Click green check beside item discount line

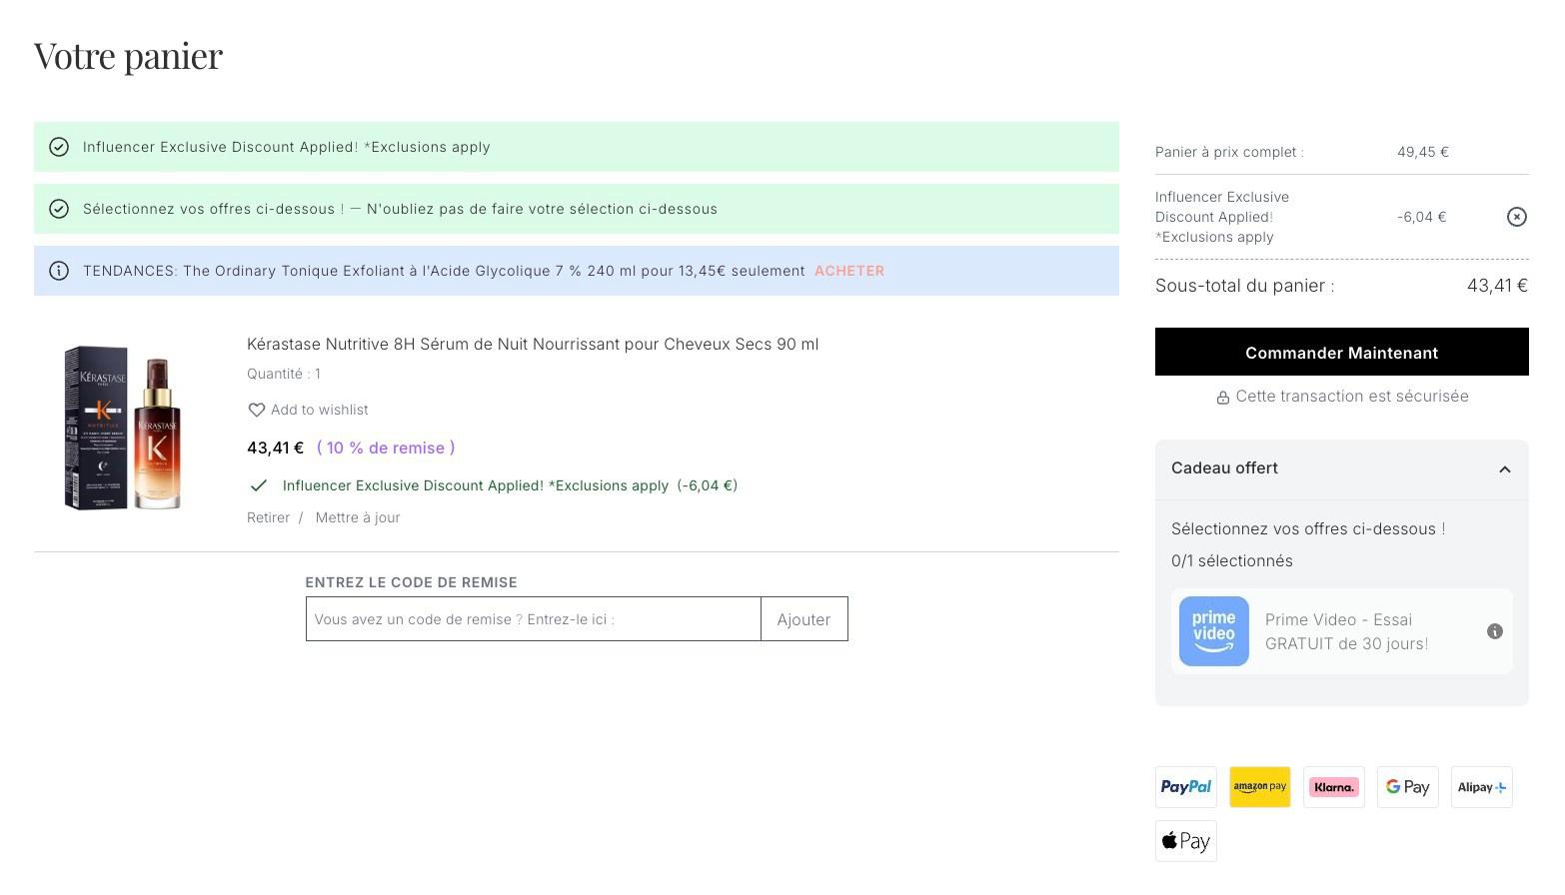tap(259, 485)
